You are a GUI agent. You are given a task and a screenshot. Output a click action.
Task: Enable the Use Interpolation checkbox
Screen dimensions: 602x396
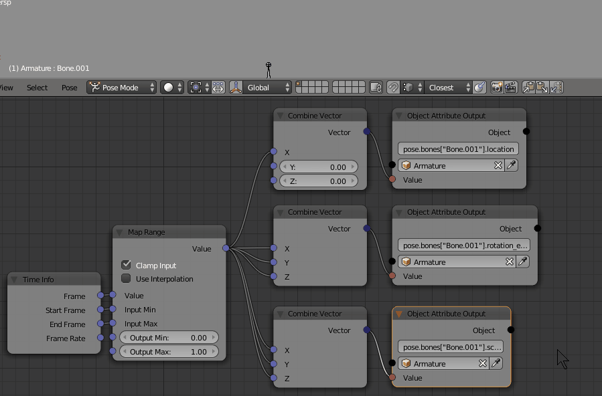pos(126,278)
